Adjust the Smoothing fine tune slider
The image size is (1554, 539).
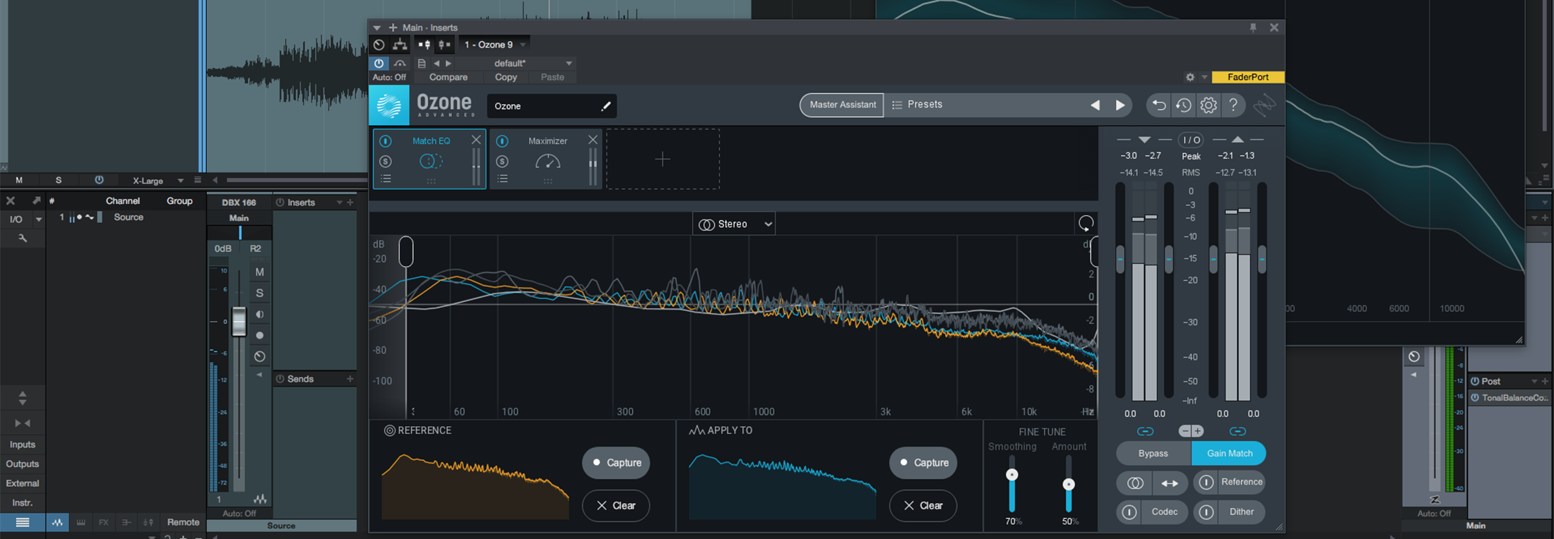pyautogui.click(x=1012, y=475)
